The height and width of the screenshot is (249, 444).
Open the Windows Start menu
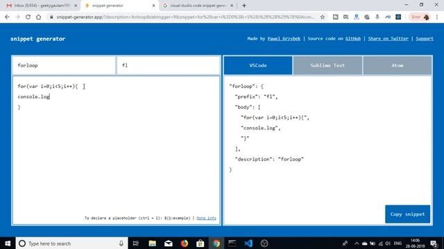(8, 243)
